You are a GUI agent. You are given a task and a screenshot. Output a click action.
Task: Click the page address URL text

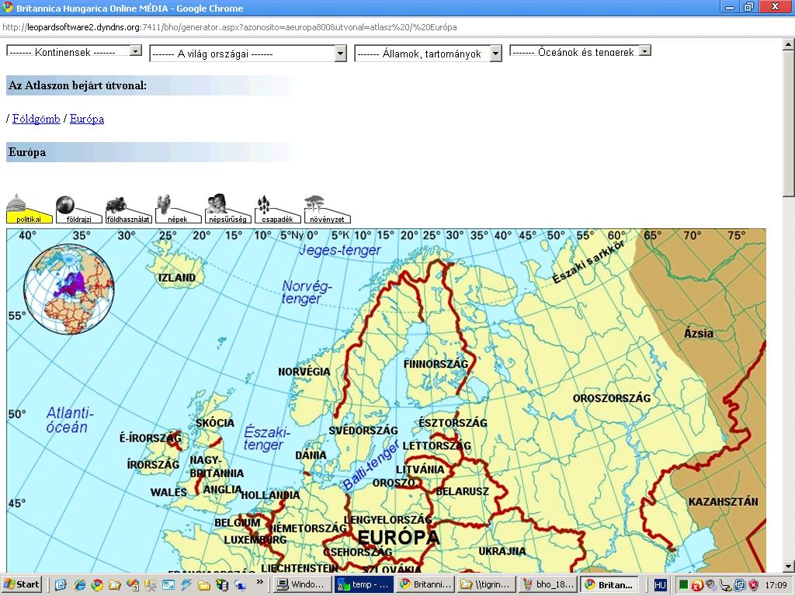[230, 27]
